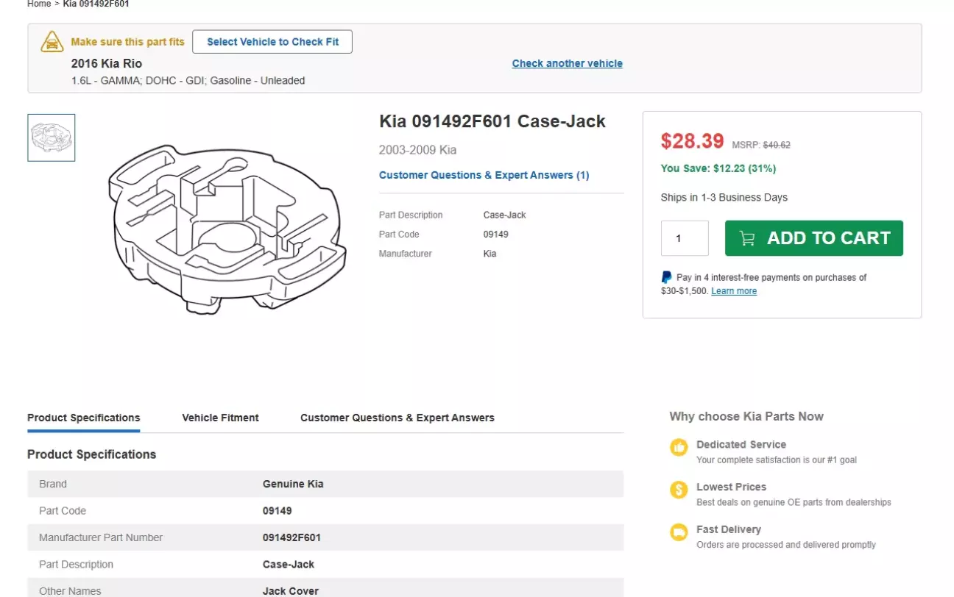Click the shopping cart icon in Add to Cart
The width and height of the screenshot is (954, 597).
[747, 238]
